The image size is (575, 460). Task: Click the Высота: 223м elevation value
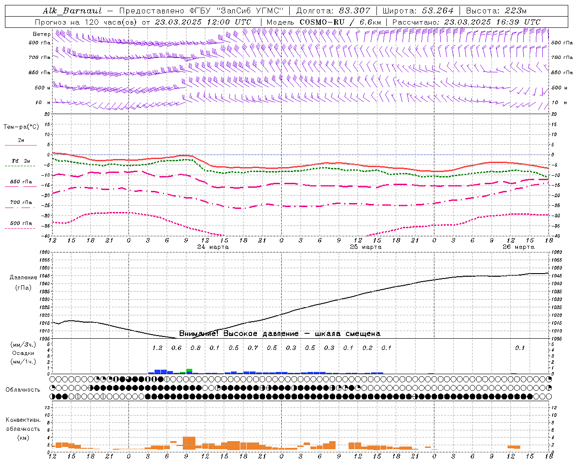(496, 11)
